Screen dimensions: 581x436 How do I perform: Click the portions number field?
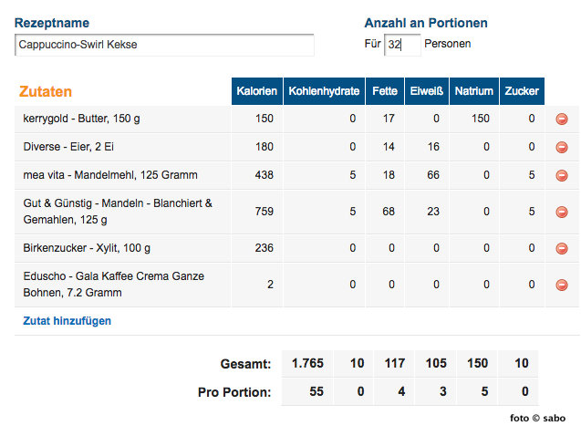(x=402, y=45)
